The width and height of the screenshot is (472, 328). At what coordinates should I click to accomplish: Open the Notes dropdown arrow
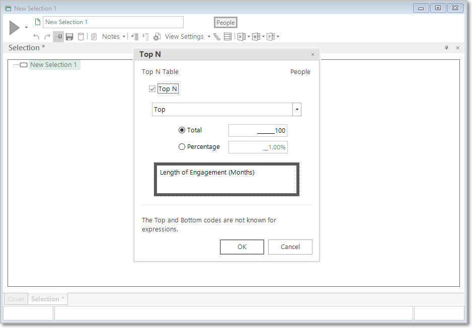124,37
